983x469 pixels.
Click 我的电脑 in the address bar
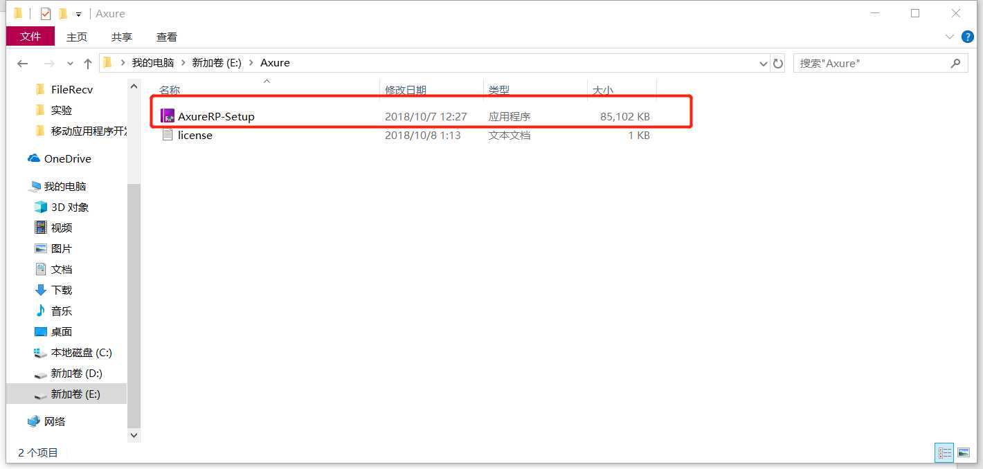153,62
